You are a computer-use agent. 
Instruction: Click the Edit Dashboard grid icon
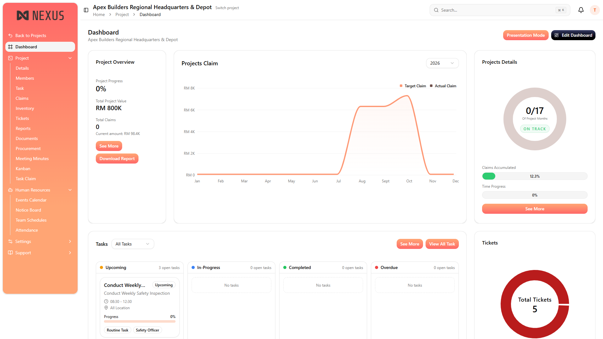click(x=557, y=35)
